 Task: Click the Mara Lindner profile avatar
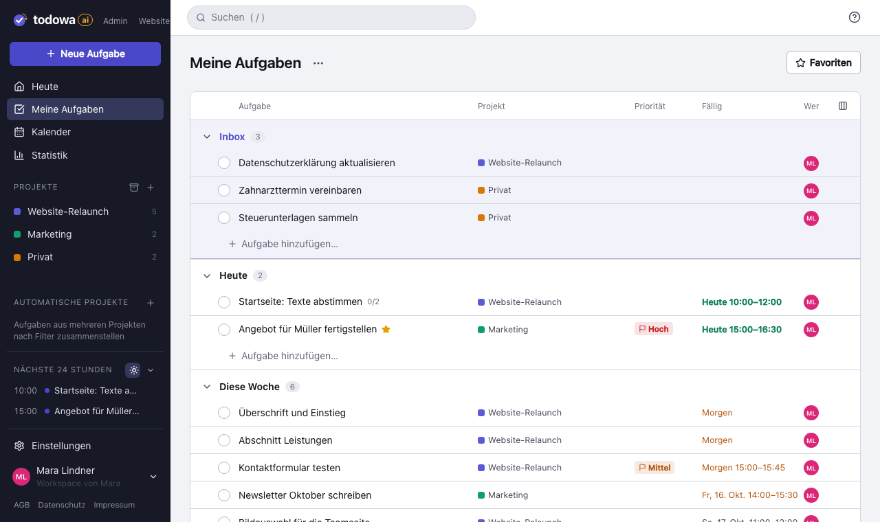[21, 477]
